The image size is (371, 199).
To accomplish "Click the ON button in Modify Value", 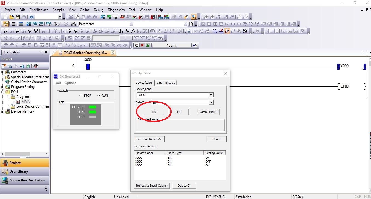I will [154, 112].
